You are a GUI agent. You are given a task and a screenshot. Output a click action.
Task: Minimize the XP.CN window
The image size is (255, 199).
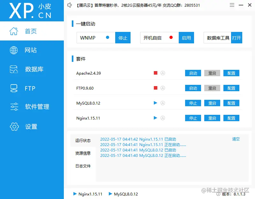(241, 5)
